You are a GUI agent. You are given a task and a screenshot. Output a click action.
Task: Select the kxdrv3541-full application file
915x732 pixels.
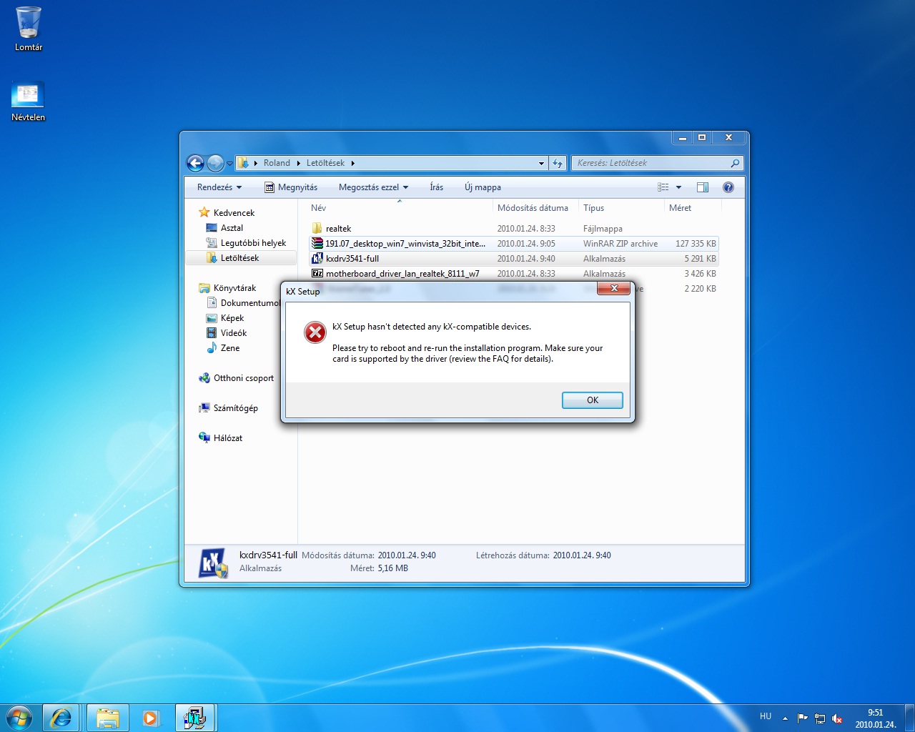click(513, 259)
